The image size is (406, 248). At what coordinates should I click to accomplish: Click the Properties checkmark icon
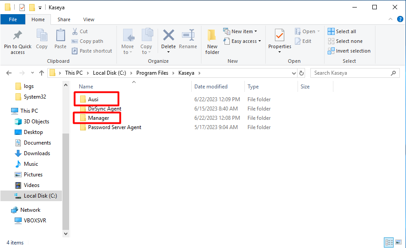click(x=280, y=35)
